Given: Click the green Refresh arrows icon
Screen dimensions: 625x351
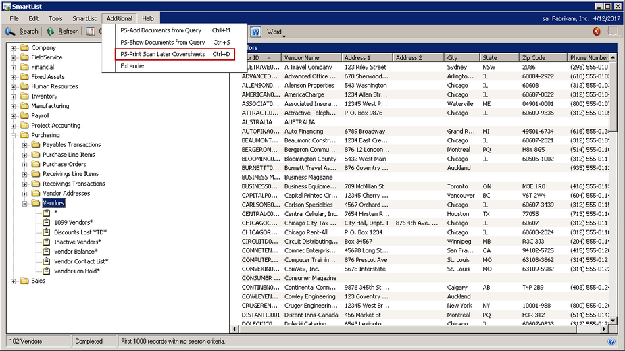Looking at the screenshot, I should point(50,32).
